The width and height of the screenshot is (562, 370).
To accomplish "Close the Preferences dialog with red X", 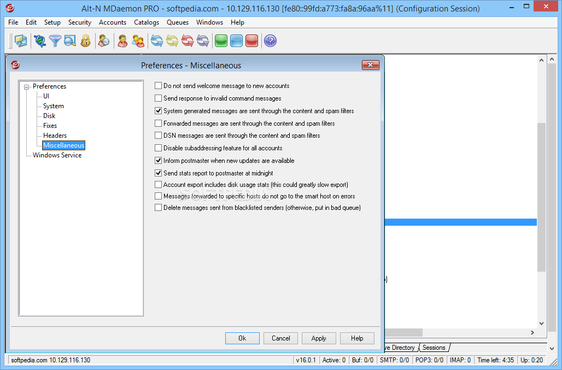I will pos(371,65).
